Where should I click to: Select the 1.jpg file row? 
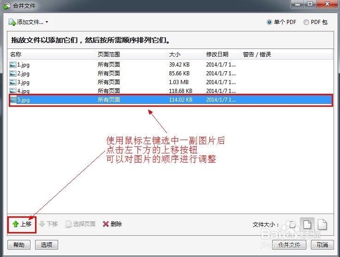pyautogui.click(x=170, y=65)
